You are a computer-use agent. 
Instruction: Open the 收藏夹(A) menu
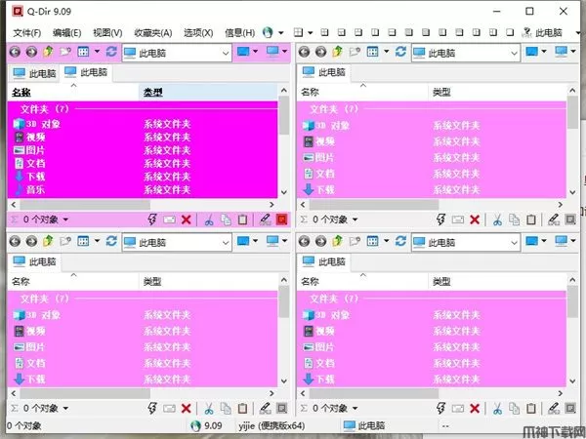coord(153,33)
